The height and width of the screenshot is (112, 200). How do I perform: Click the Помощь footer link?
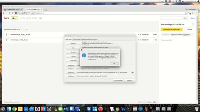pos(6,102)
